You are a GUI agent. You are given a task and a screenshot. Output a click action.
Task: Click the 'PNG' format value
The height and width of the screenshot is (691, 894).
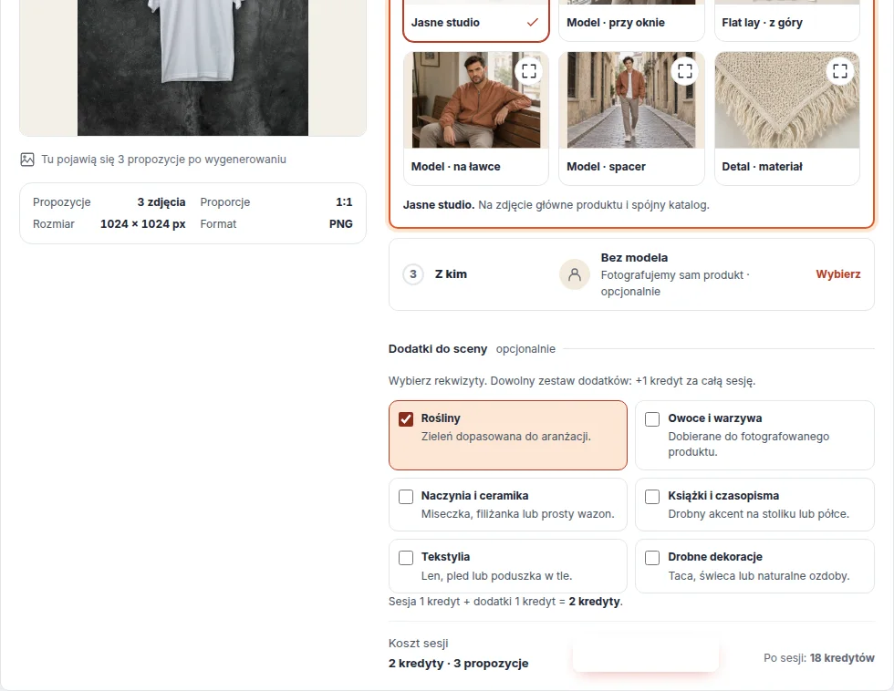(x=341, y=224)
